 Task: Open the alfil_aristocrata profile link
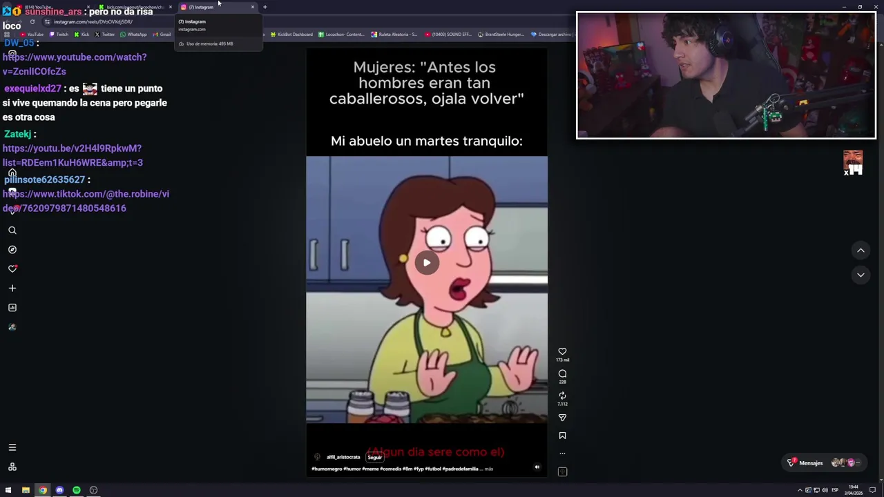pos(343,457)
